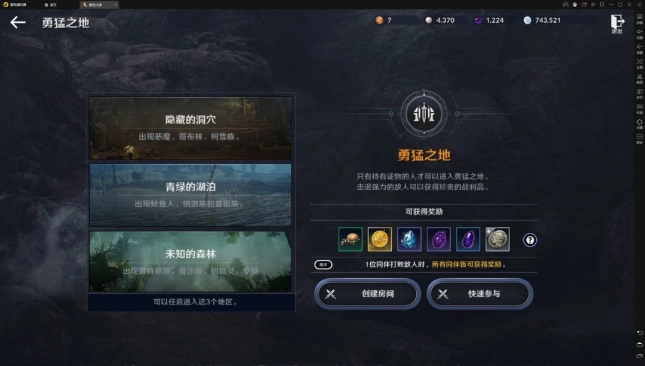Click the emulator volume up icon

(639, 33)
